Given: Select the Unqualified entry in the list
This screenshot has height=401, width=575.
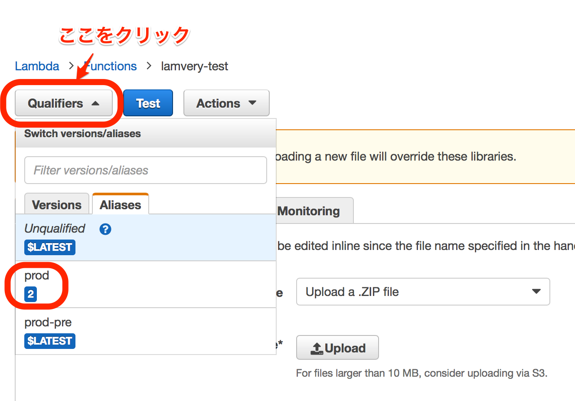Looking at the screenshot, I should 55,229.
